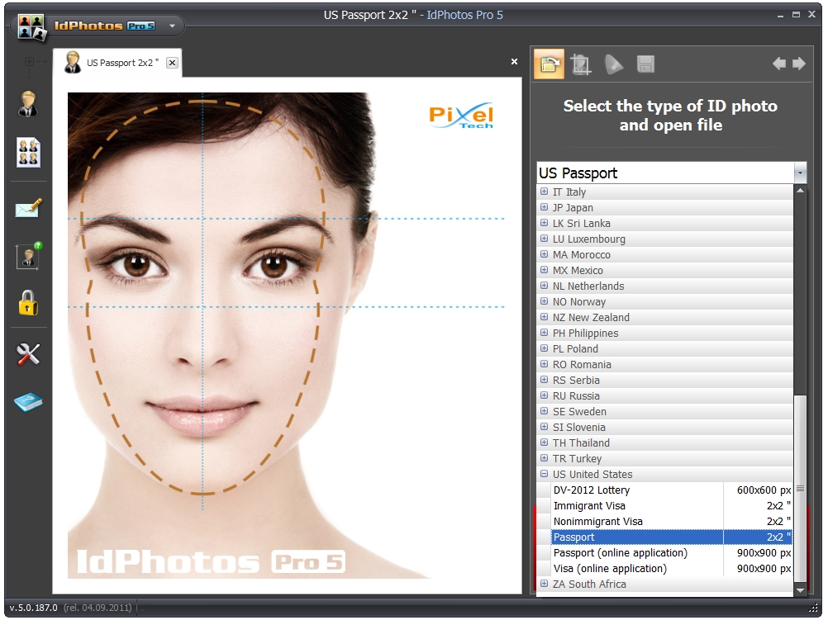
Task: Click the single person ID photo icon
Action: (x=28, y=104)
